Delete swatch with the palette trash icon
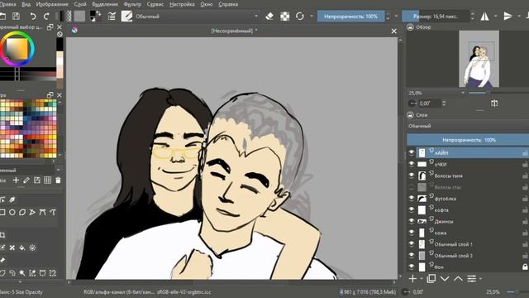This screenshot has width=529, height=298. [58, 180]
